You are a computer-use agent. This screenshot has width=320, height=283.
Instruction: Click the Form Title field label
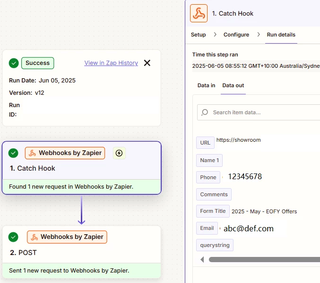tap(213, 211)
